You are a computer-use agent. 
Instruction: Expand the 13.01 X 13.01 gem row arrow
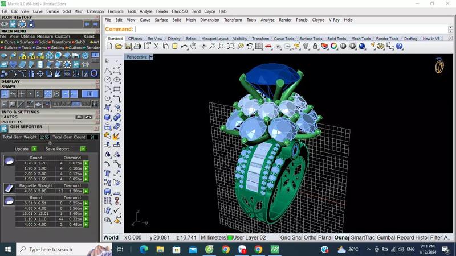tap(86, 214)
